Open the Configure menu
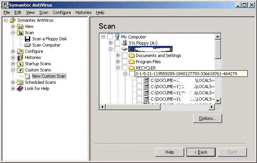 tap(62, 12)
